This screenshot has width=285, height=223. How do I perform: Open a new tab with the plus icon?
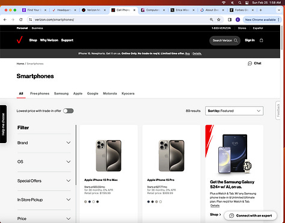tap(260, 10)
